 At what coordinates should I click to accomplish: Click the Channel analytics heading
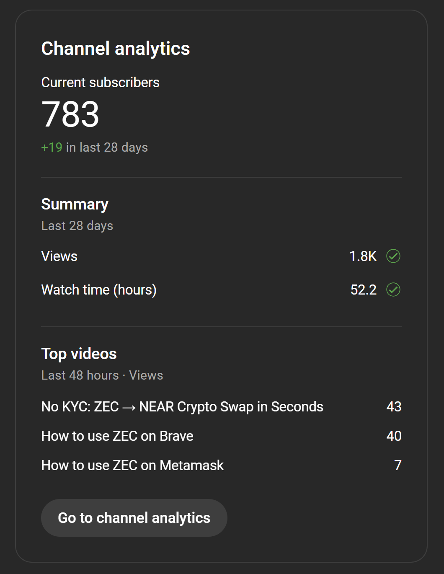point(116,49)
